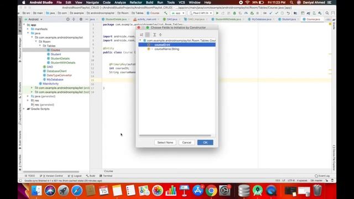Open Device File Explorer side tab

pyautogui.click(x=334, y=158)
